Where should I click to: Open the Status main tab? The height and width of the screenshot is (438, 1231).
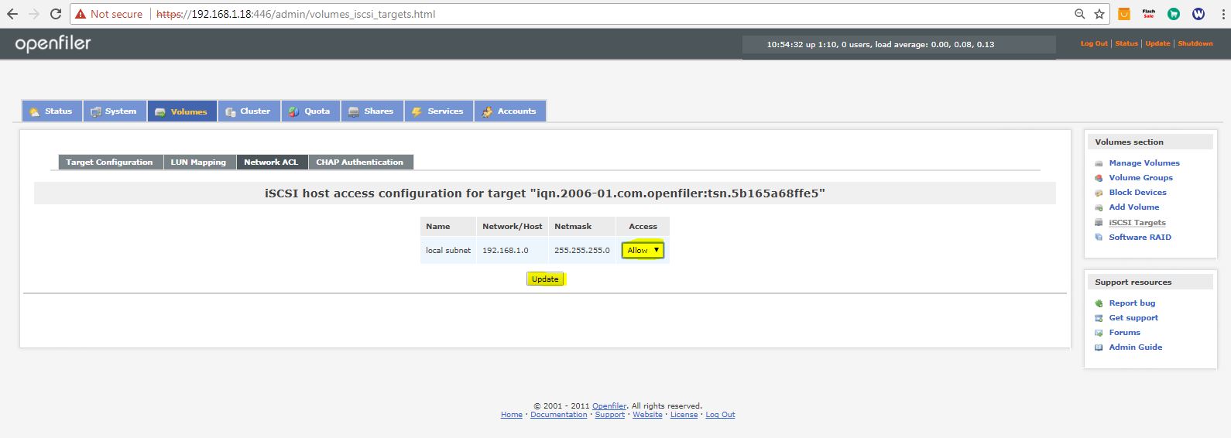(51, 111)
